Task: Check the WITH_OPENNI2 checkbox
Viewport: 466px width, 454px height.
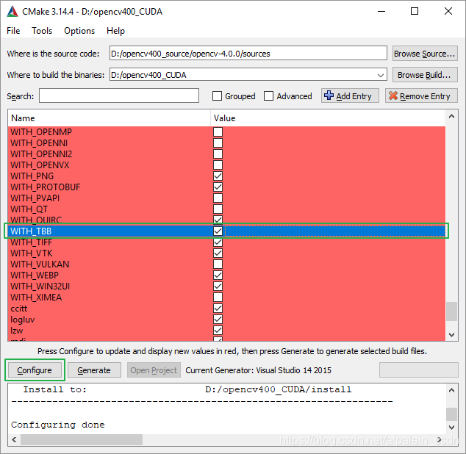Action: coord(218,154)
